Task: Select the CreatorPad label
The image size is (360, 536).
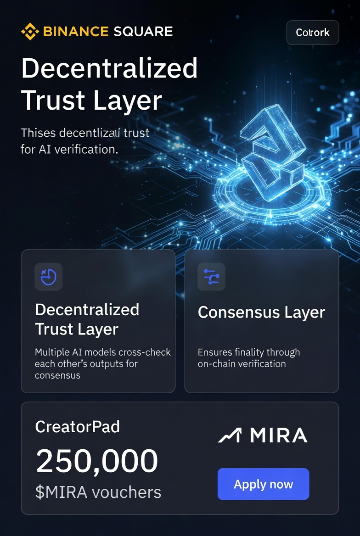Action: (77, 427)
